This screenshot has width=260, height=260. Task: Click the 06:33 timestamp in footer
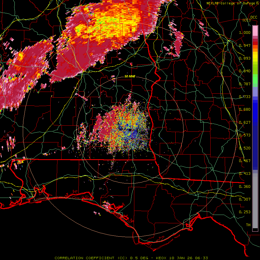click(x=201, y=258)
